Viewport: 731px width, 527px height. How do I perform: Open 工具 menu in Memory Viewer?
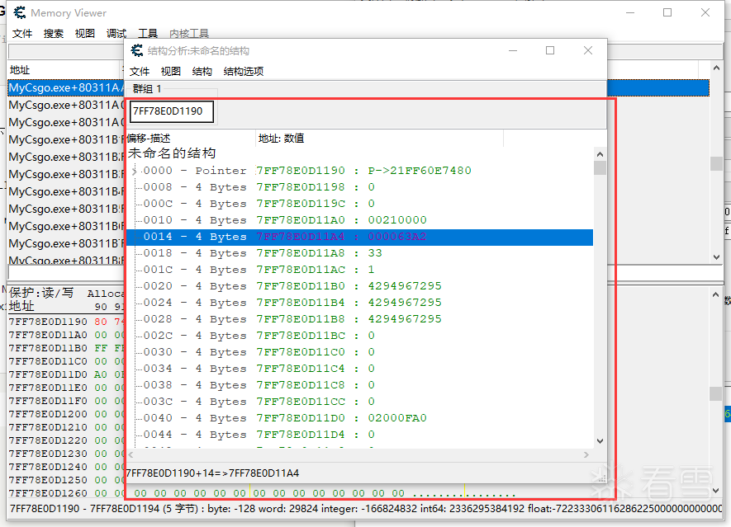click(148, 34)
